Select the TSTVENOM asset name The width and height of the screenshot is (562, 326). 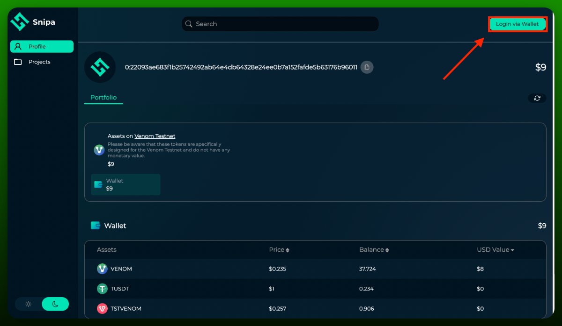[x=126, y=309]
